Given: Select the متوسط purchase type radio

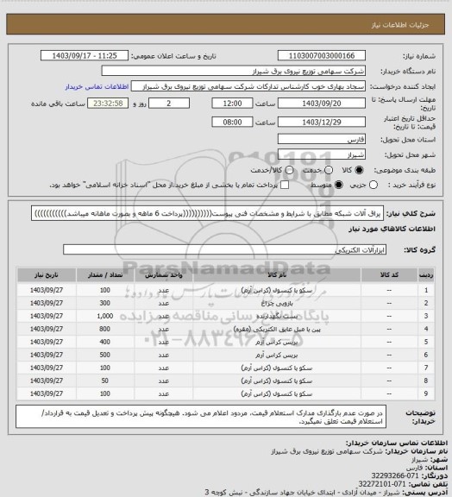Looking at the screenshot, I should point(339,185).
